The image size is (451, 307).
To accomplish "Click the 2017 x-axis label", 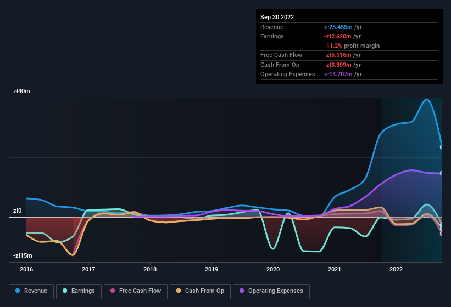I will (x=88, y=269).
